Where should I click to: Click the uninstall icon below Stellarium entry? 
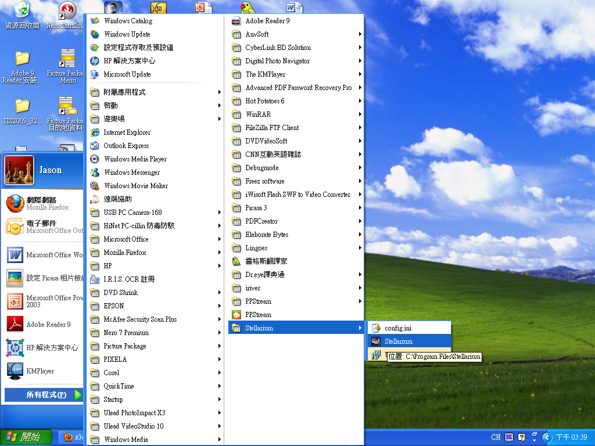tap(376, 355)
